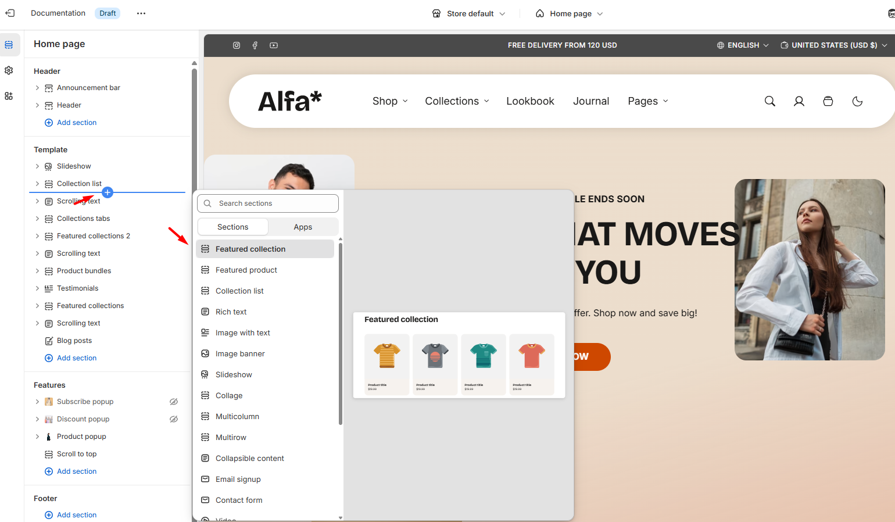
Task: Open the Collections navigation menu
Action: click(457, 101)
